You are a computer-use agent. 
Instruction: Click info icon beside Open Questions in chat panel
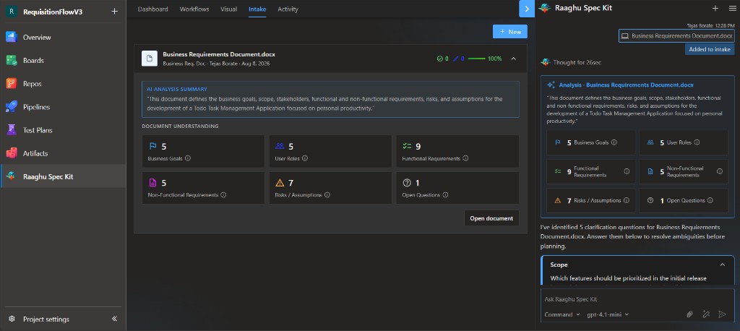[710, 200]
